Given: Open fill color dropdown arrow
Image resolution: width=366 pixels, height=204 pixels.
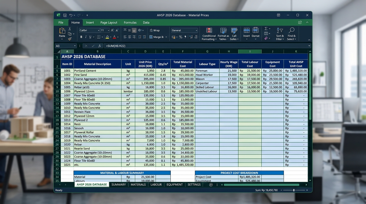Looking at the screenshot, I should (111, 37).
